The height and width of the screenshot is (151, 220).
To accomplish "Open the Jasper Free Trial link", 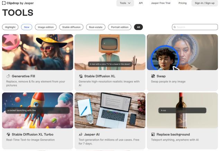I will click(x=161, y=3).
